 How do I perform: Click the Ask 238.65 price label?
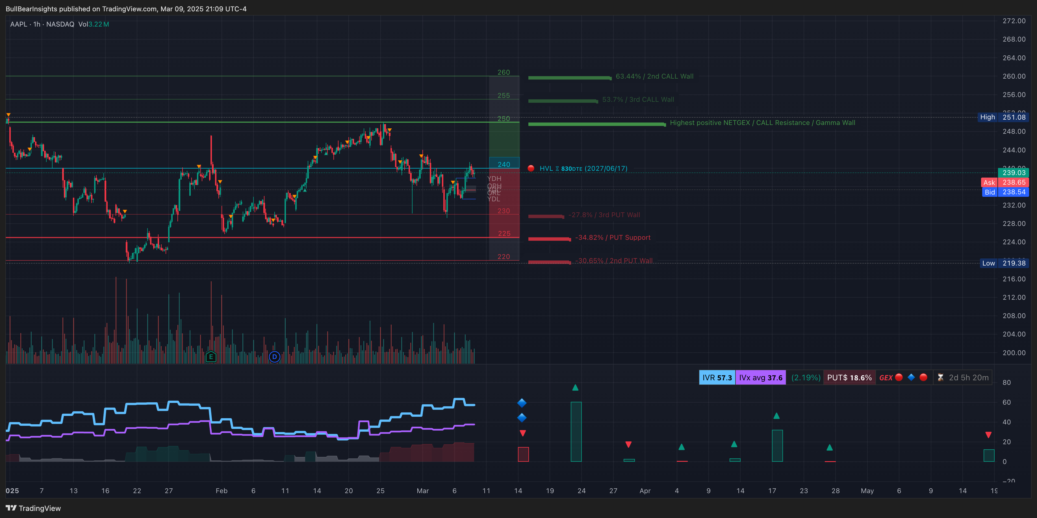(x=1005, y=182)
